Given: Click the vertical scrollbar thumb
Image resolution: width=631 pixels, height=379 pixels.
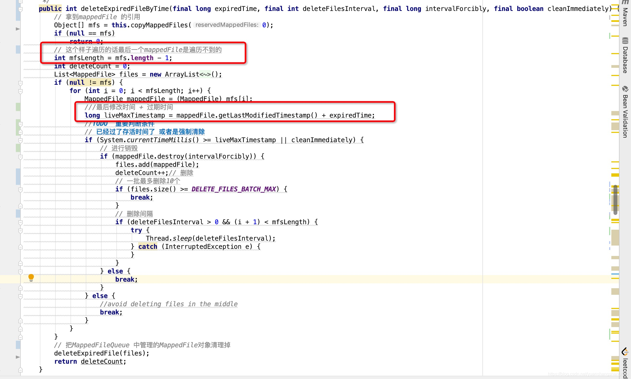Looking at the screenshot, I should 615,200.
